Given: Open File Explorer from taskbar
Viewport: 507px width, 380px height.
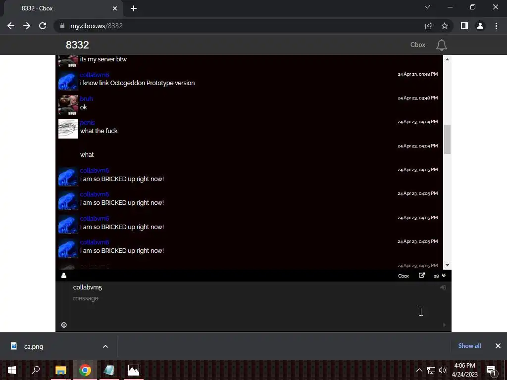Looking at the screenshot, I should pyautogui.click(x=60, y=370).
